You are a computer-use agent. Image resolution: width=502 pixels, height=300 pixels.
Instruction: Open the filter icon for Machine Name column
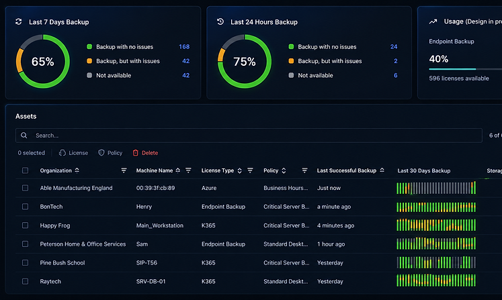coord(188,170)
